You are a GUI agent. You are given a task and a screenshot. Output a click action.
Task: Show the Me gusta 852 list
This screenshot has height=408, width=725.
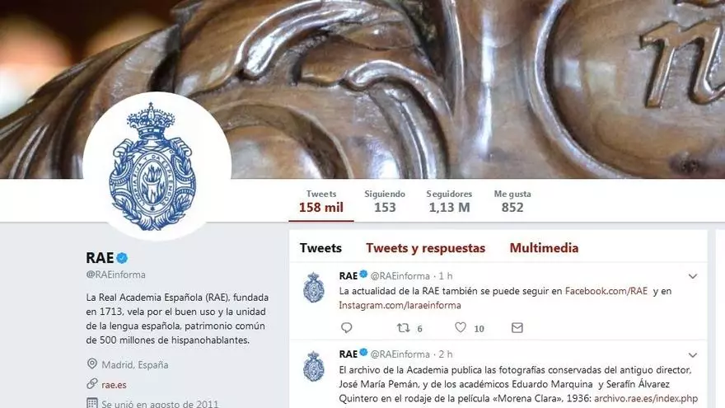click(512, 201)
